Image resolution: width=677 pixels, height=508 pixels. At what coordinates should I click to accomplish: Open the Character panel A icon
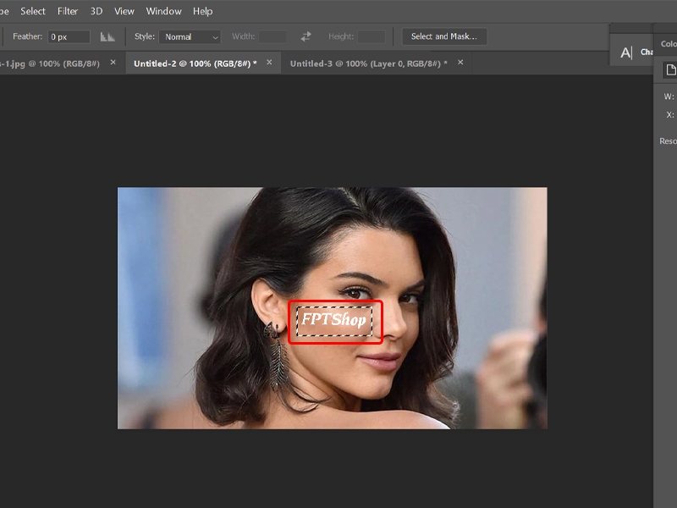(627, 52)
